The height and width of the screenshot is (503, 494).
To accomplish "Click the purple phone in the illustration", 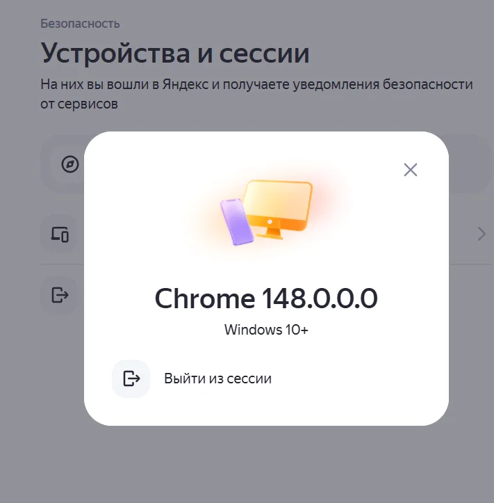I will [x=237, y=222].
